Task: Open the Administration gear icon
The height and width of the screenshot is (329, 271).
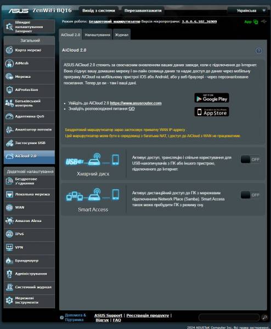Action: [x=9, y=274]
